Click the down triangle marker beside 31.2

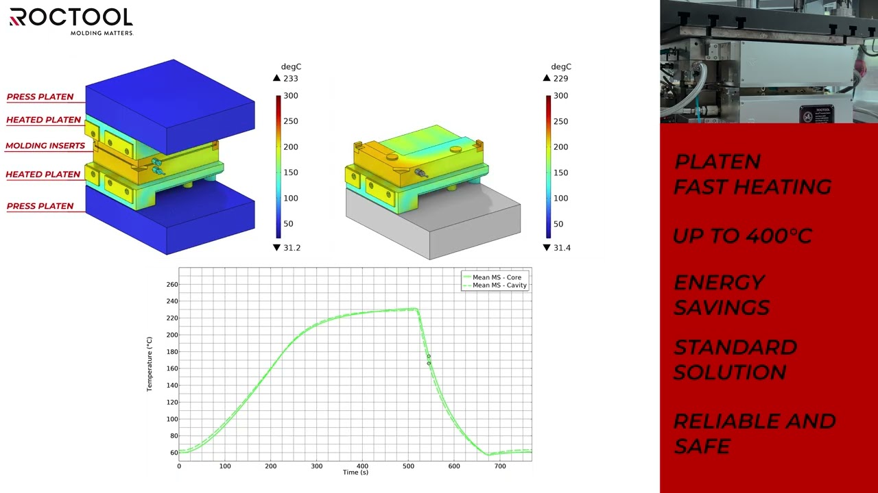pyautogui.click(x=277, y=248)
